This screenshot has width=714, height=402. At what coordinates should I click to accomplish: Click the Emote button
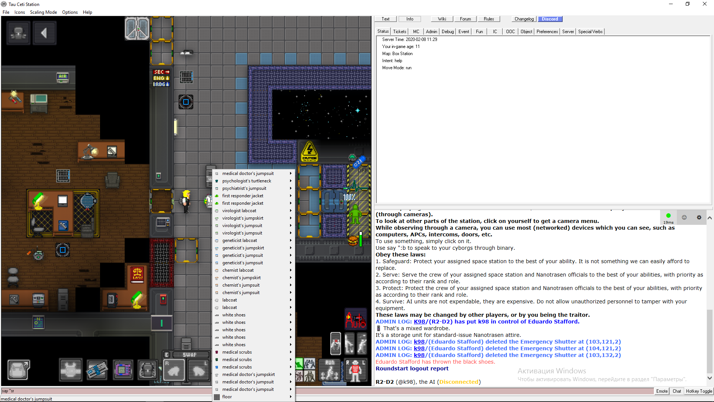point(662,391)
